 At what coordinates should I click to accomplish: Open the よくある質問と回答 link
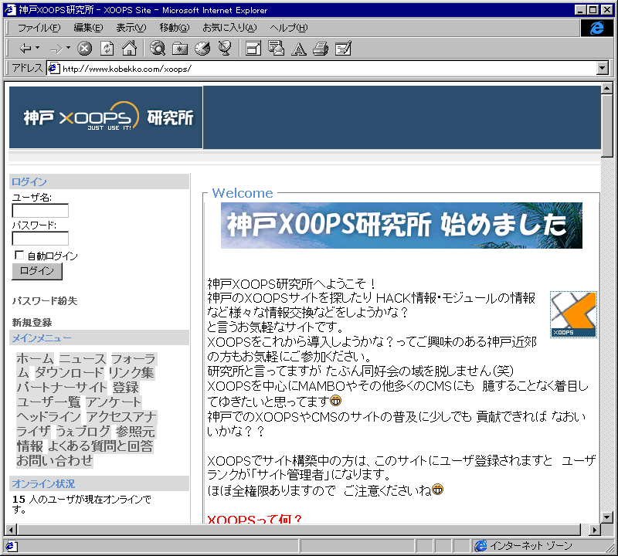click(100, 446)
